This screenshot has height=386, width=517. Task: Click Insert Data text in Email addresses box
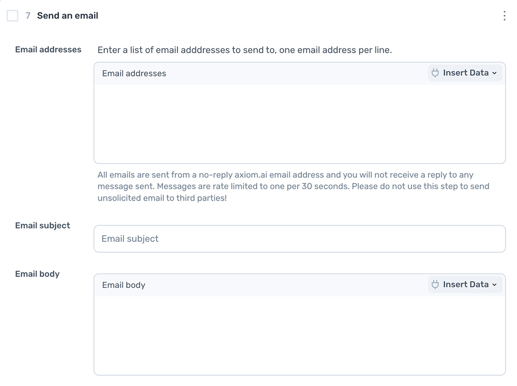(465, 73)
